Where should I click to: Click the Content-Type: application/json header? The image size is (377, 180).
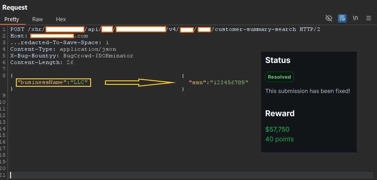click(x=63, y=49)
